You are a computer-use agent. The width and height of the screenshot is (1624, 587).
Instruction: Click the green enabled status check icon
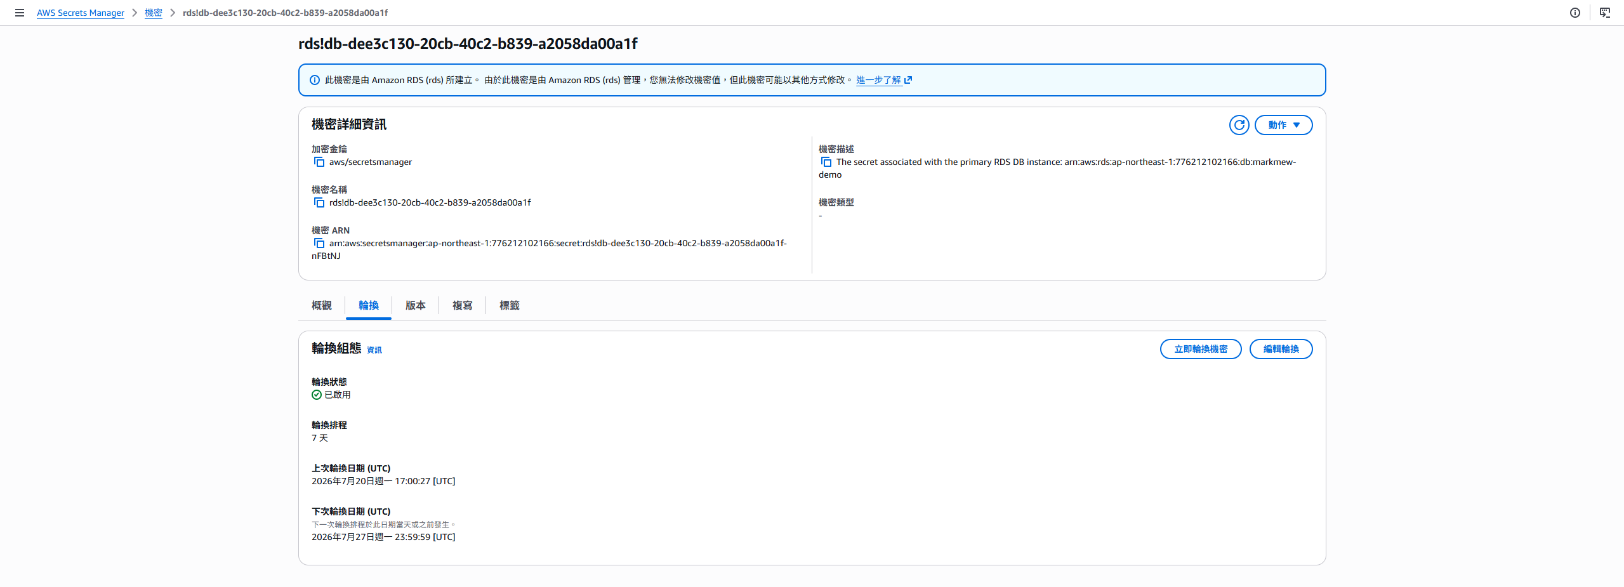(317, 395)
